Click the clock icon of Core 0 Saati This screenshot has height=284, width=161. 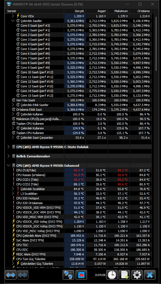18,26
